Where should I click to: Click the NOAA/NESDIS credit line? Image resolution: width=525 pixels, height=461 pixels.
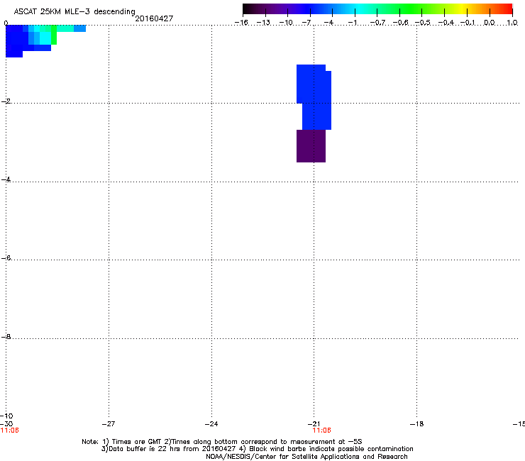306,457
